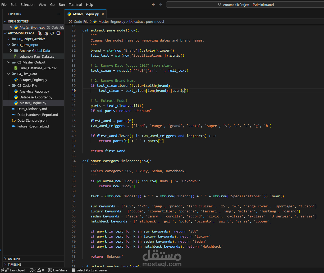Screen dimensions: 324x273
Task: Create a new folder in the project
Action: coord(46,33)
